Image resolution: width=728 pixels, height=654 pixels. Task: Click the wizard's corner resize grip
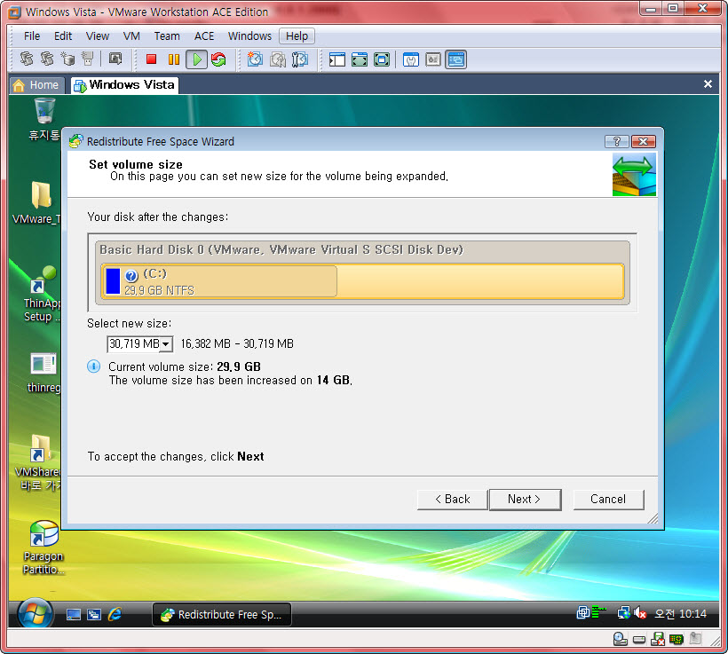[x=653, y=518]
